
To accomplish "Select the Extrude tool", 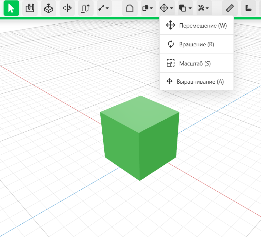I will tap(49, 8).
